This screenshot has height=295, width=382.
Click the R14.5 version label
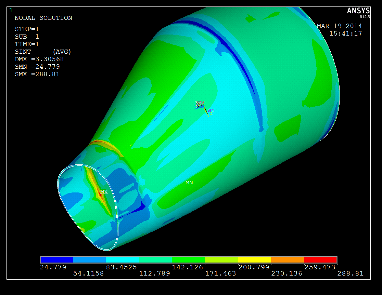(365, 16)
